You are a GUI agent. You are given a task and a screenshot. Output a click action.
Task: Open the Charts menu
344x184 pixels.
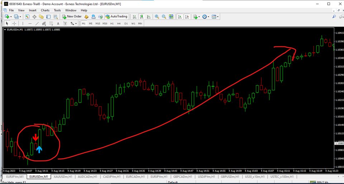(x=45, y=10)
